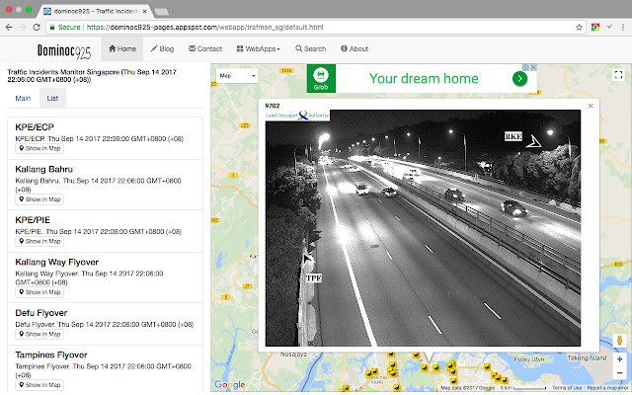632x395 pixels.
Task: Close the ad with the X icon
Action: point(533,67)
